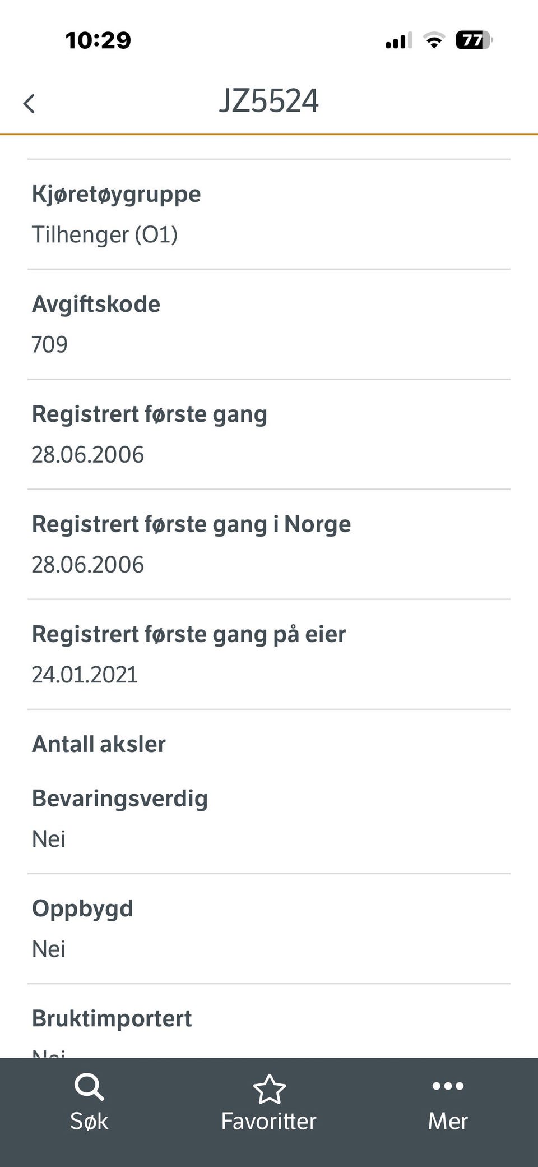Tap the Favoritter star icon

(x=269, y=1088)
